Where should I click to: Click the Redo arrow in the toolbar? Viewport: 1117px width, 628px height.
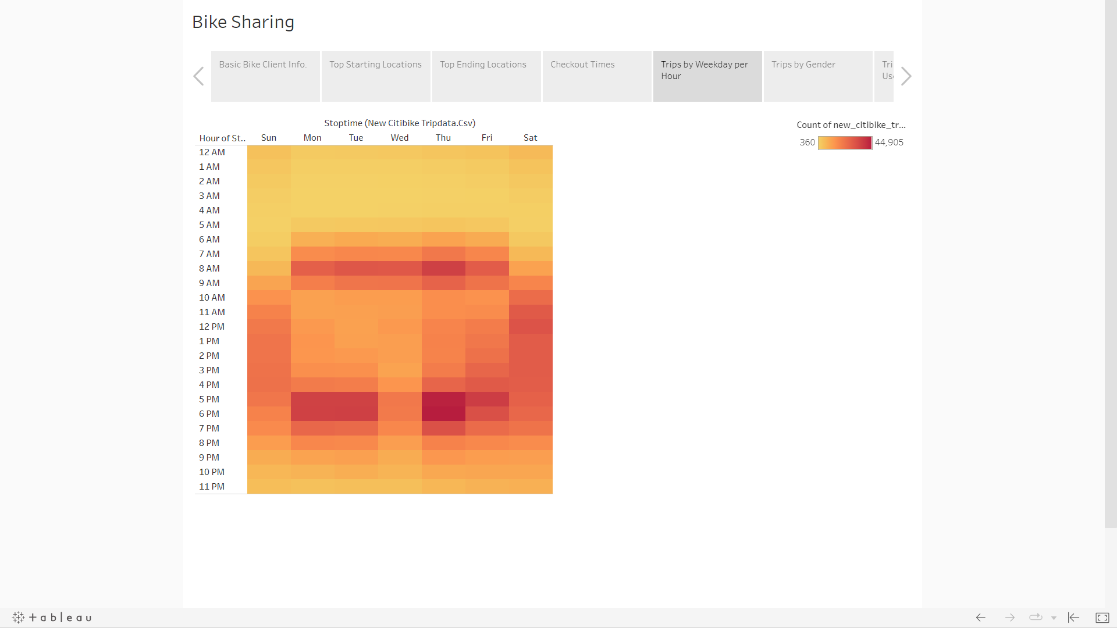pyautogui.click(x=1010, y=618)
